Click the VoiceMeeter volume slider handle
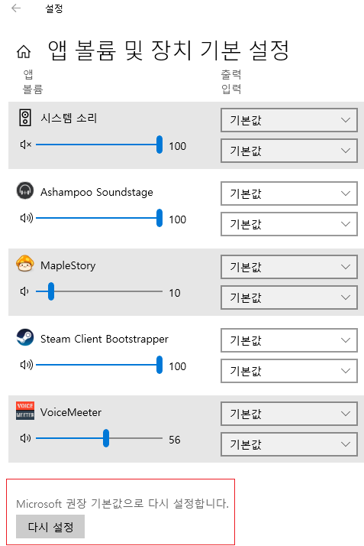The image size is (364, 546). (x=106, y=438)
